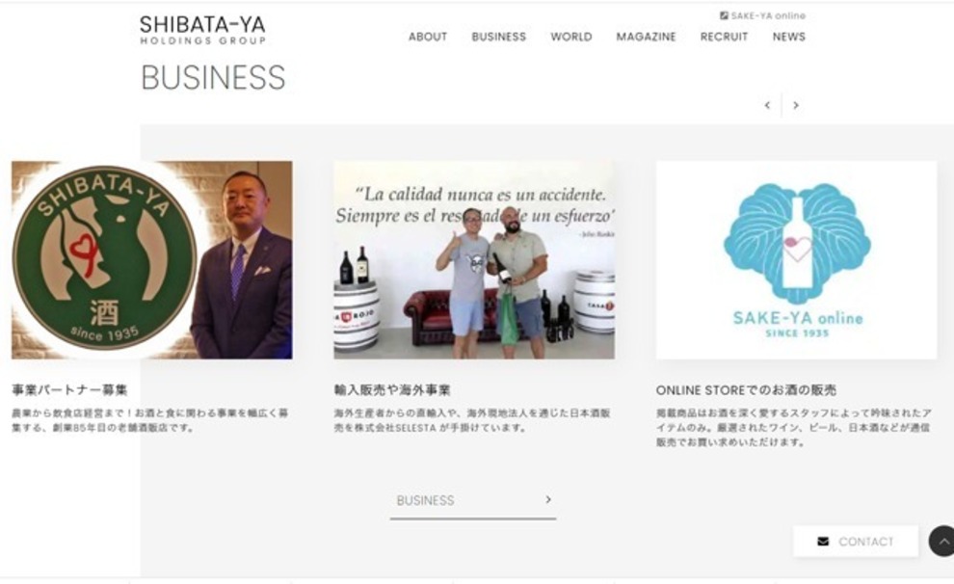954x584 pixels.
Task: Select NEWS in the navigation bar
Action: click(789, 37)
